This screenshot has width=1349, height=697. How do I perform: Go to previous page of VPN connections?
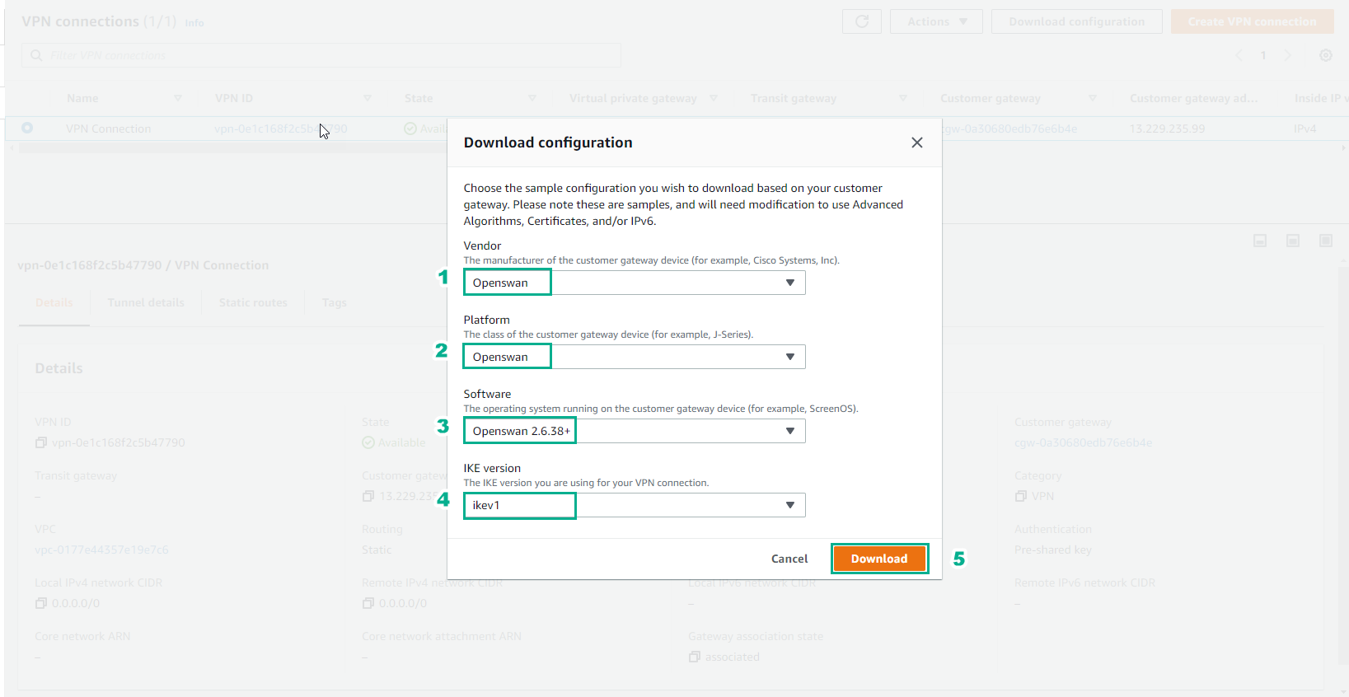pyautogui.click(x=1239, y=55)
